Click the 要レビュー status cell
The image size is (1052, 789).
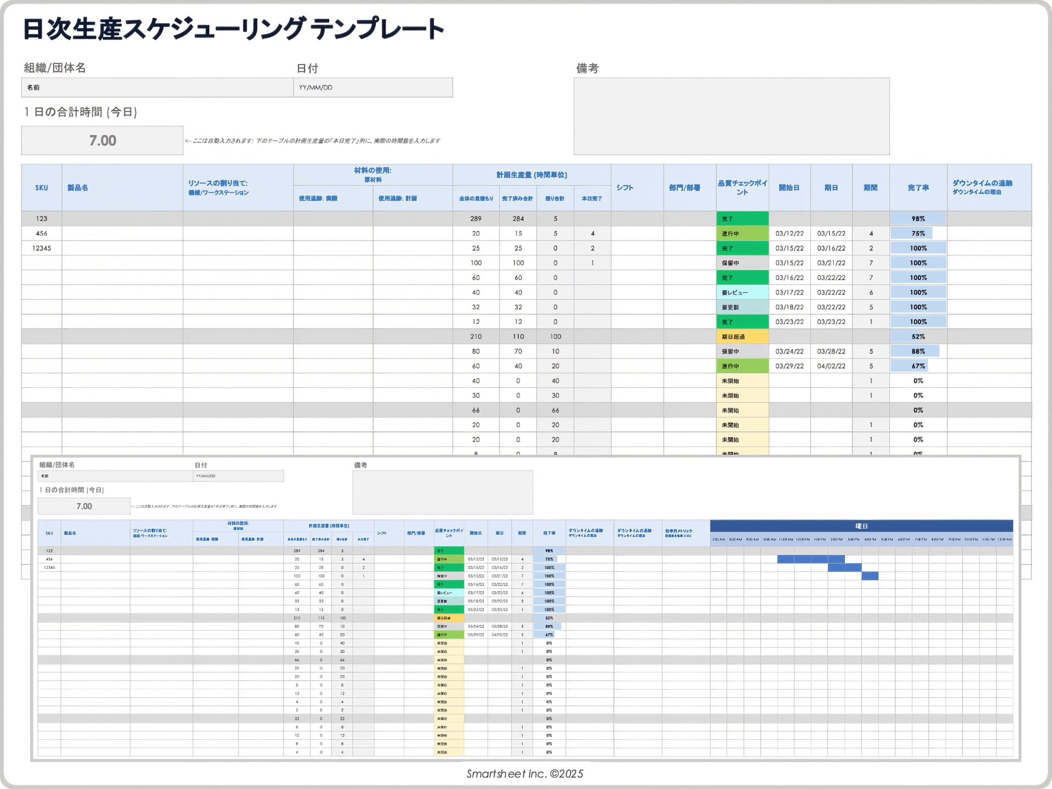click(742, 293)
